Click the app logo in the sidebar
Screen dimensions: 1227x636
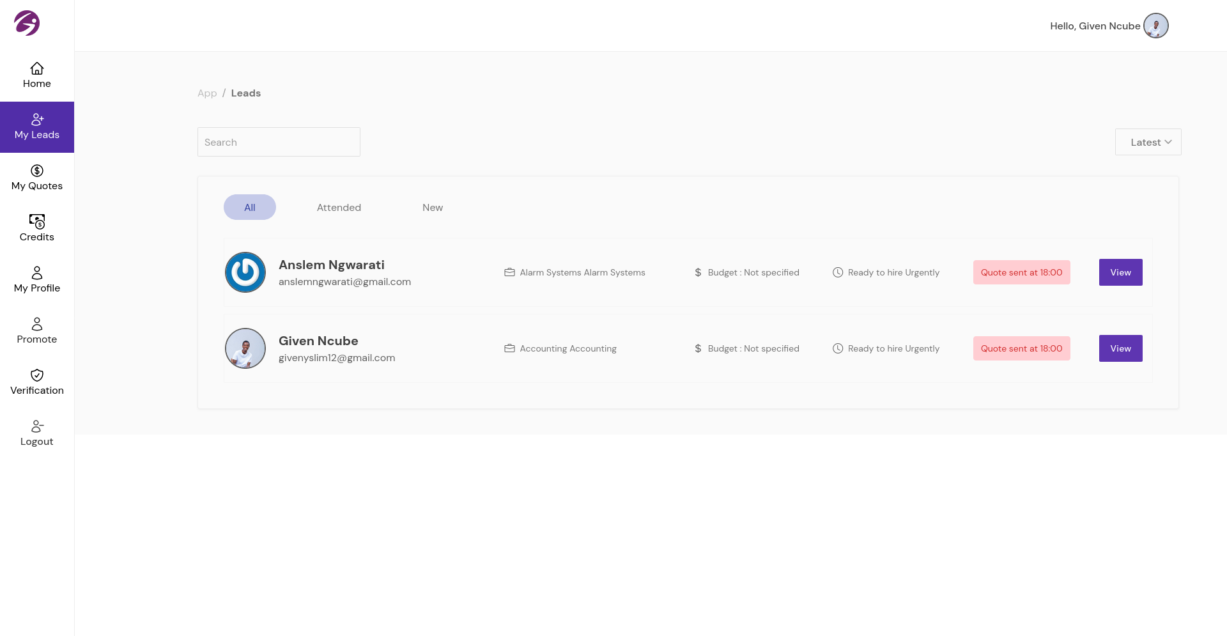(x=27, y=23)
